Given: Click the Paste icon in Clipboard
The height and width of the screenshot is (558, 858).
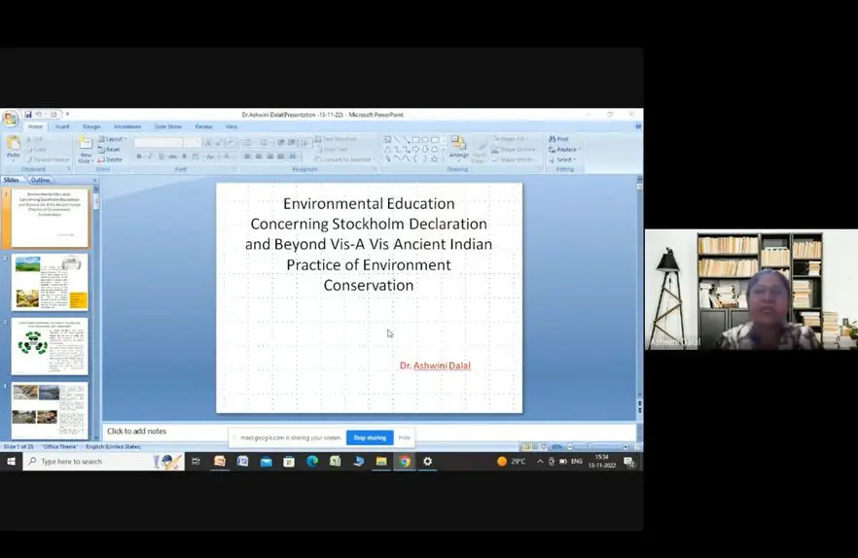Looking at the screenshot, I should pyautogui.click(x=13, y=148).
